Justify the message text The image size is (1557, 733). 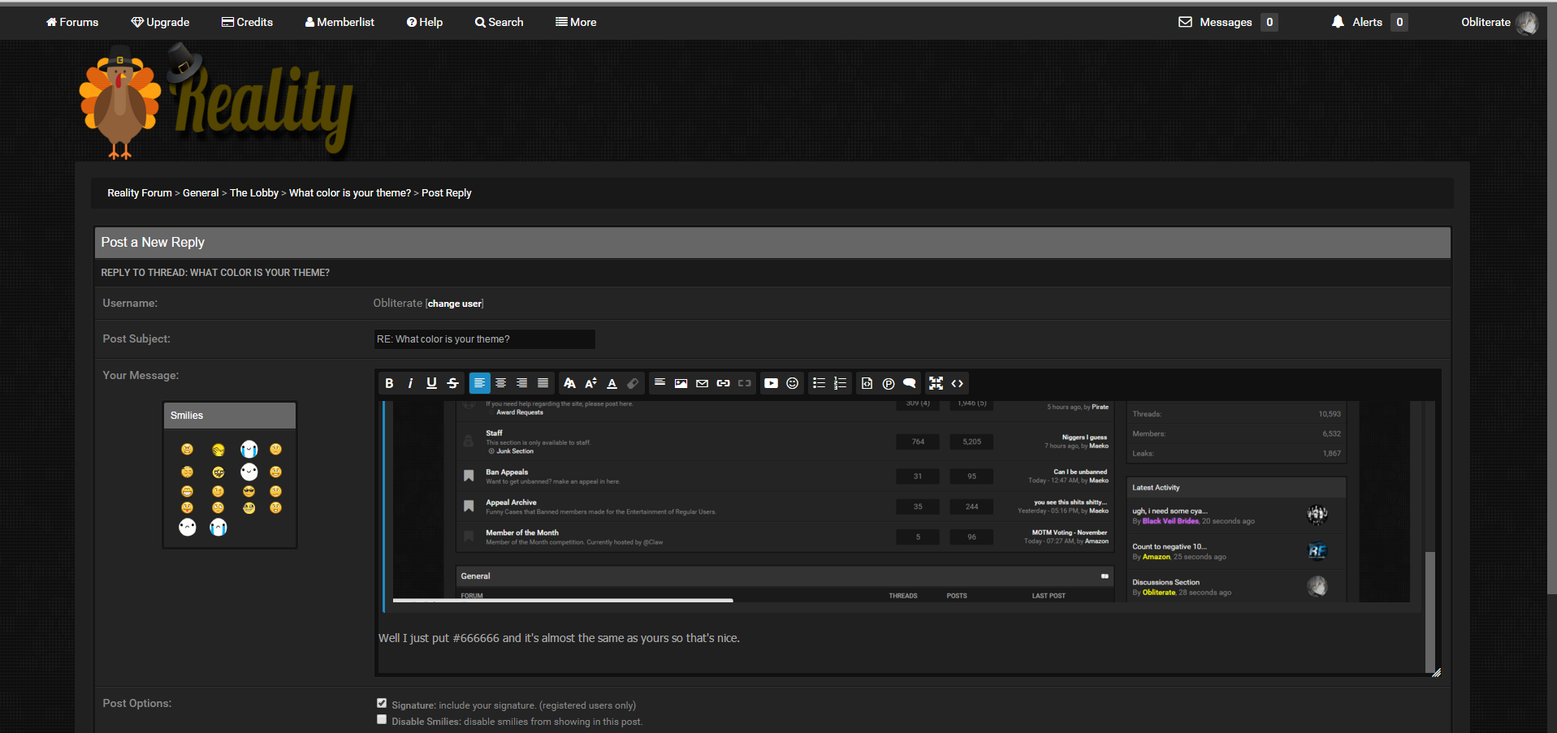(543, 383)
